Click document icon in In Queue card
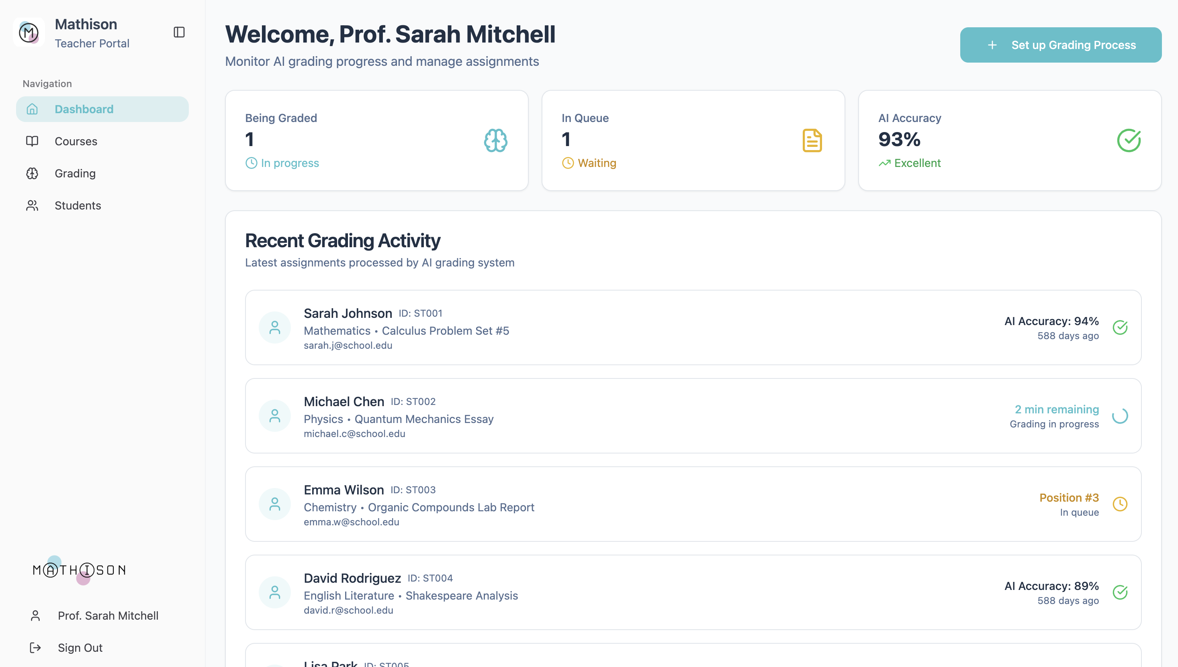1178x667 pixels. [812, 140]
